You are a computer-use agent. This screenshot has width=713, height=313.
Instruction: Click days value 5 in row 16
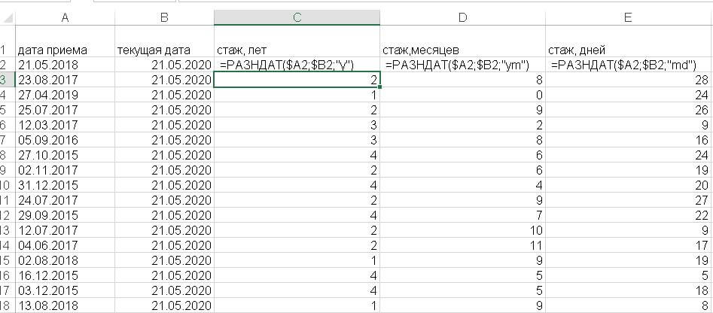pyautogui.click(x=628, y=275)
